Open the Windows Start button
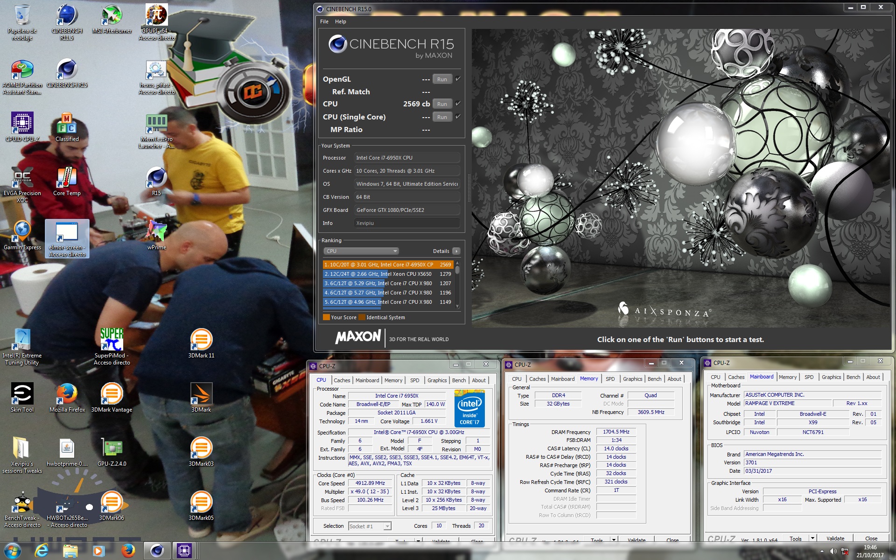 point(13,551)
